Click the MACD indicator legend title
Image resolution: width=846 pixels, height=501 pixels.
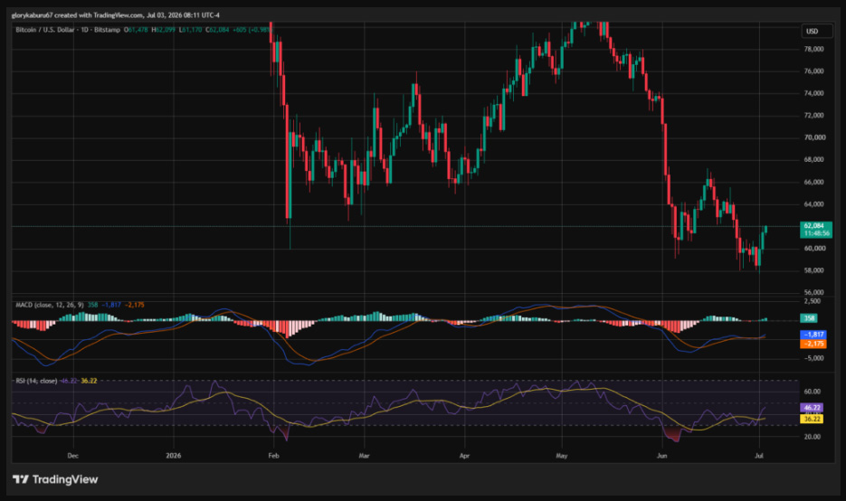(49, 305)
